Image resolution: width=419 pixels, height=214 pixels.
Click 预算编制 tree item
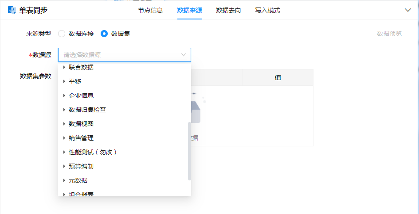[81, 166]
